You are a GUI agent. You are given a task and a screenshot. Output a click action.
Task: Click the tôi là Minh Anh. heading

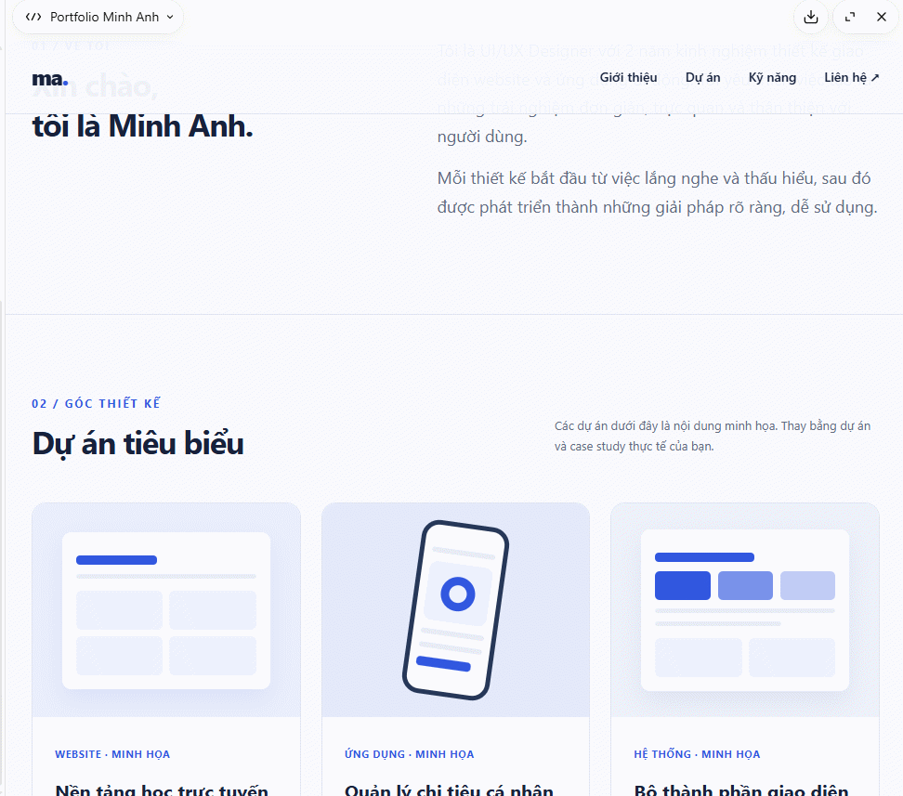(143, 125)
